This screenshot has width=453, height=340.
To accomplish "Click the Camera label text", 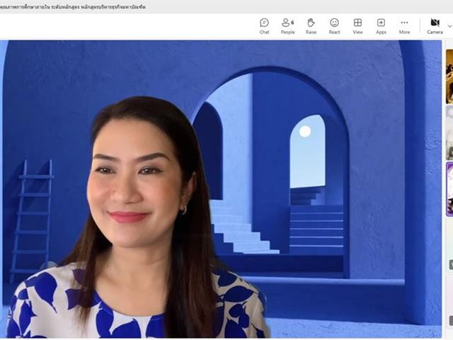I will click(435, 32).
